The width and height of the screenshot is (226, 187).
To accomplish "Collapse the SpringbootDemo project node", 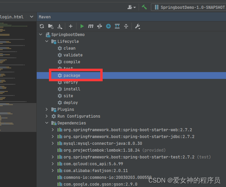I will [x=41, y=34].
